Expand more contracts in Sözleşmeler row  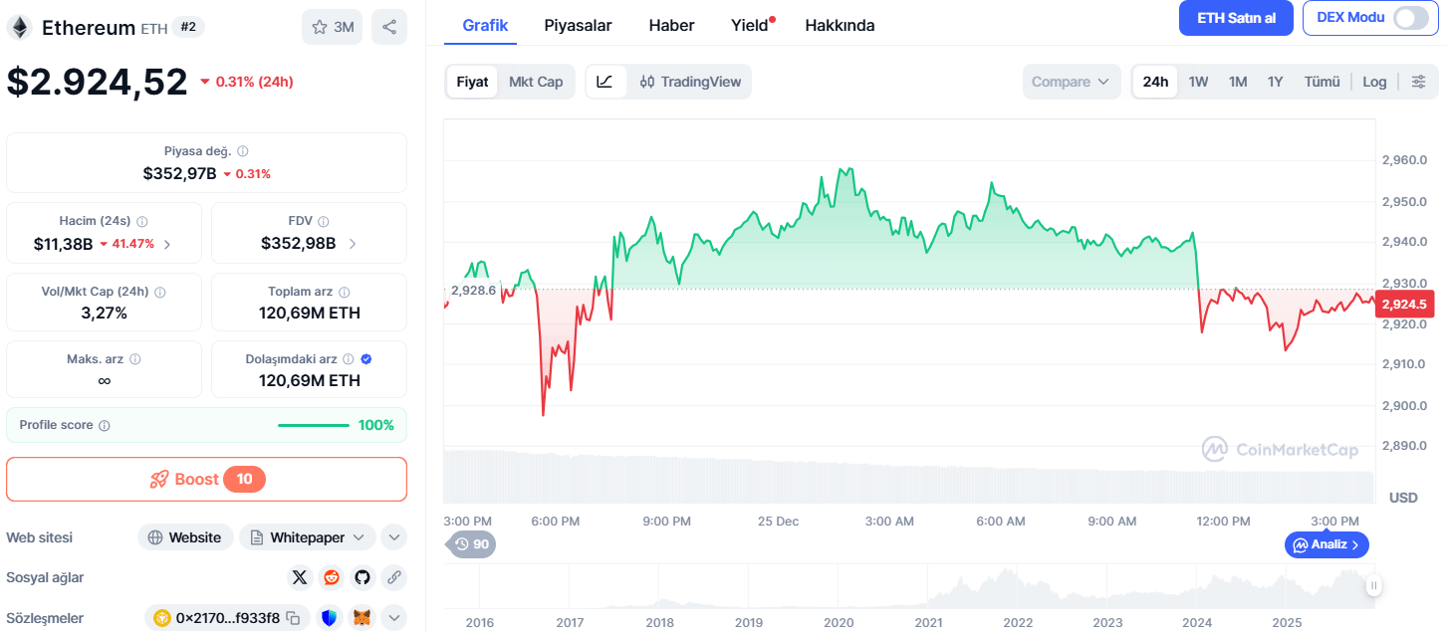point(394,618)
